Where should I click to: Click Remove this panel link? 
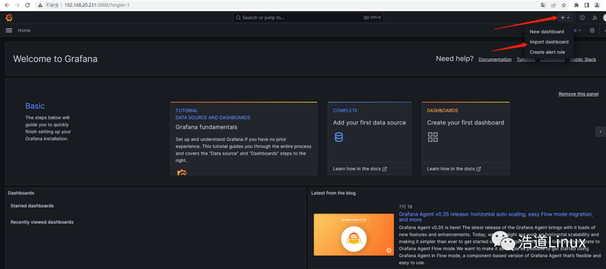pyautogui.click(x=578, y=94)
